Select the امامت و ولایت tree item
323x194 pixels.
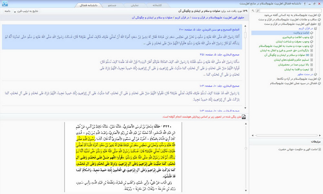pos(301,33)
